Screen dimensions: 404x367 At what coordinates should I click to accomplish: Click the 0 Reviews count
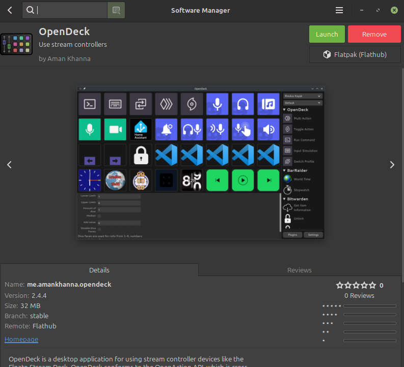(x=359, y=295)
